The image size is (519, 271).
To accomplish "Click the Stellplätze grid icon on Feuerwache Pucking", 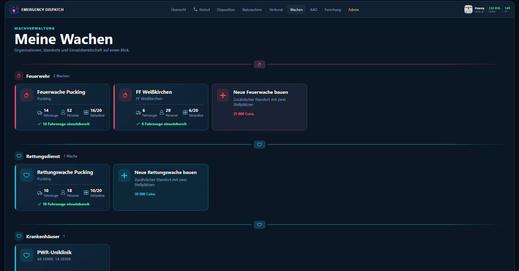I will (x=86, y=112).
